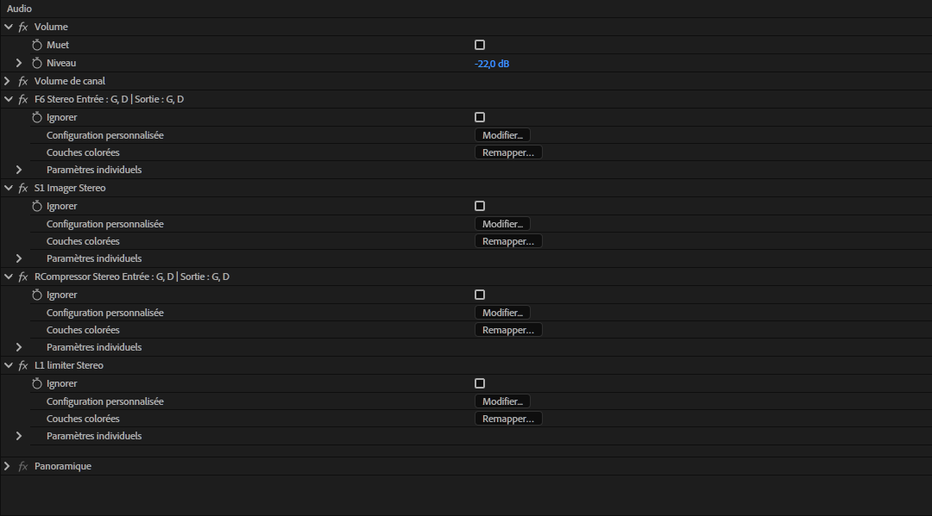Toggle the fx icon for Panoramique
Viewport: 932px width, 516px height.
[23, 466]
